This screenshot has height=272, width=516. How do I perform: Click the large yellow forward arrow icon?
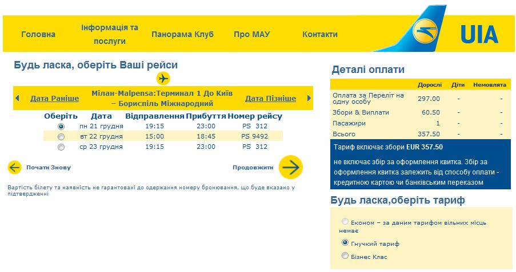point(291,167)
